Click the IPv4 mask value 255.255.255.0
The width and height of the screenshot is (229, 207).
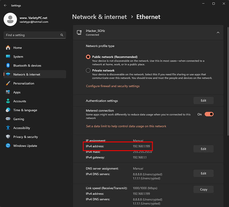(142, 152)
